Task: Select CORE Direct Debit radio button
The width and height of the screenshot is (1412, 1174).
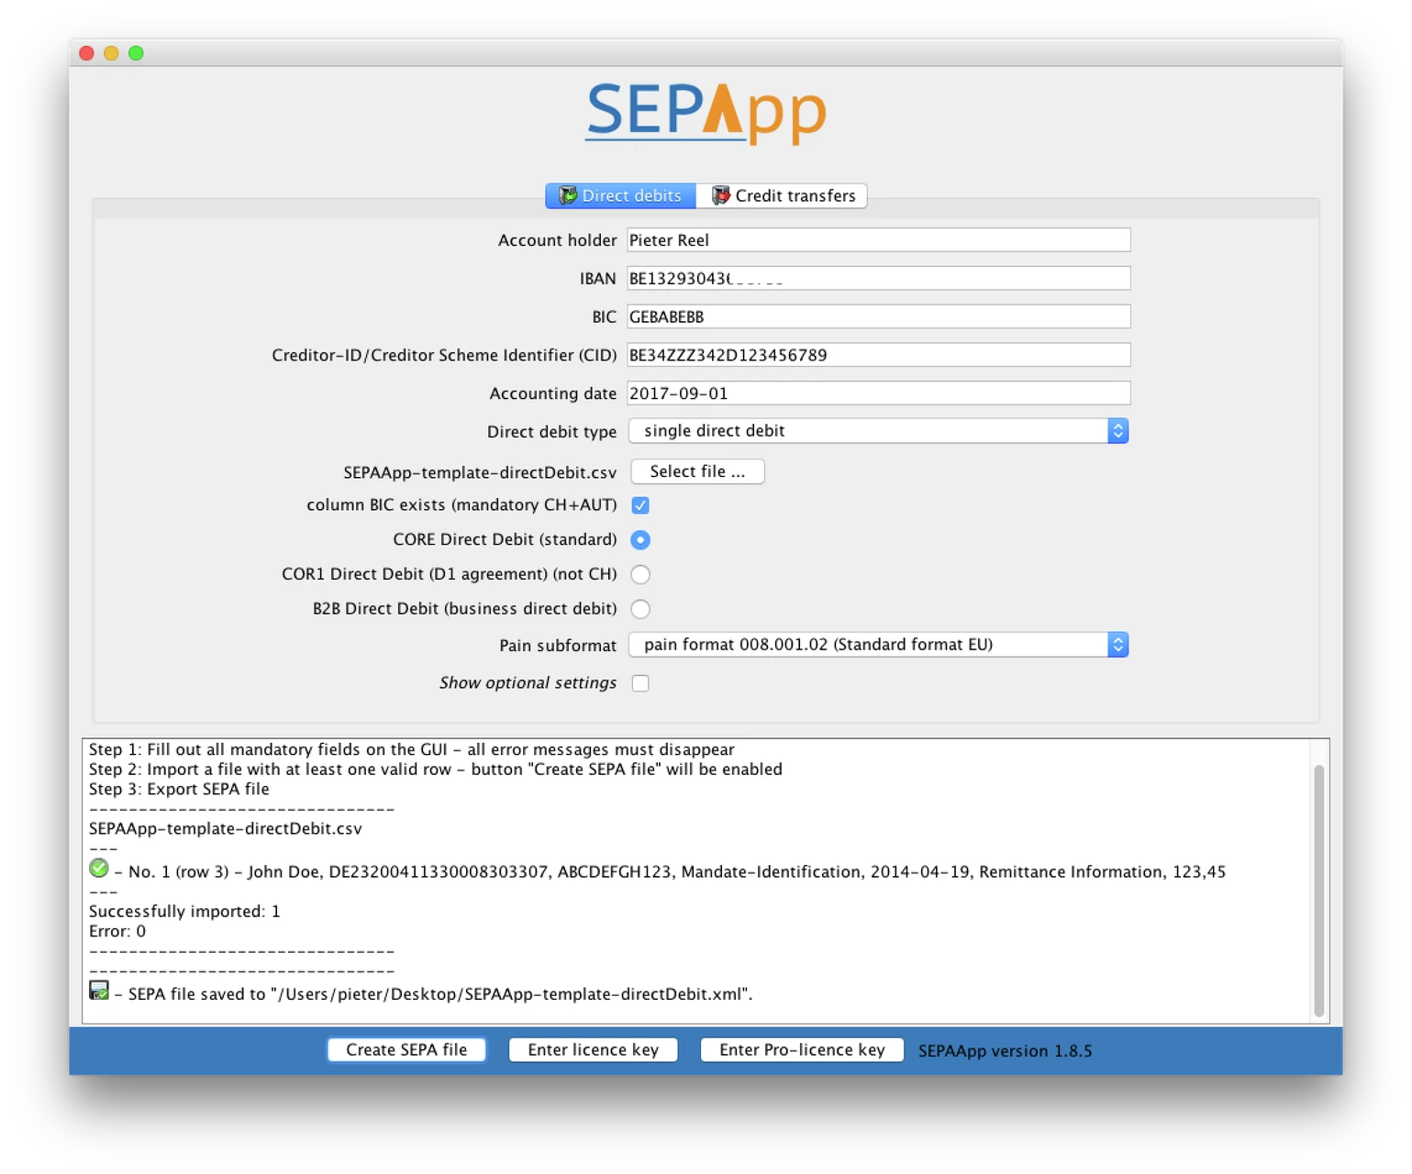Action: [640, 540]
